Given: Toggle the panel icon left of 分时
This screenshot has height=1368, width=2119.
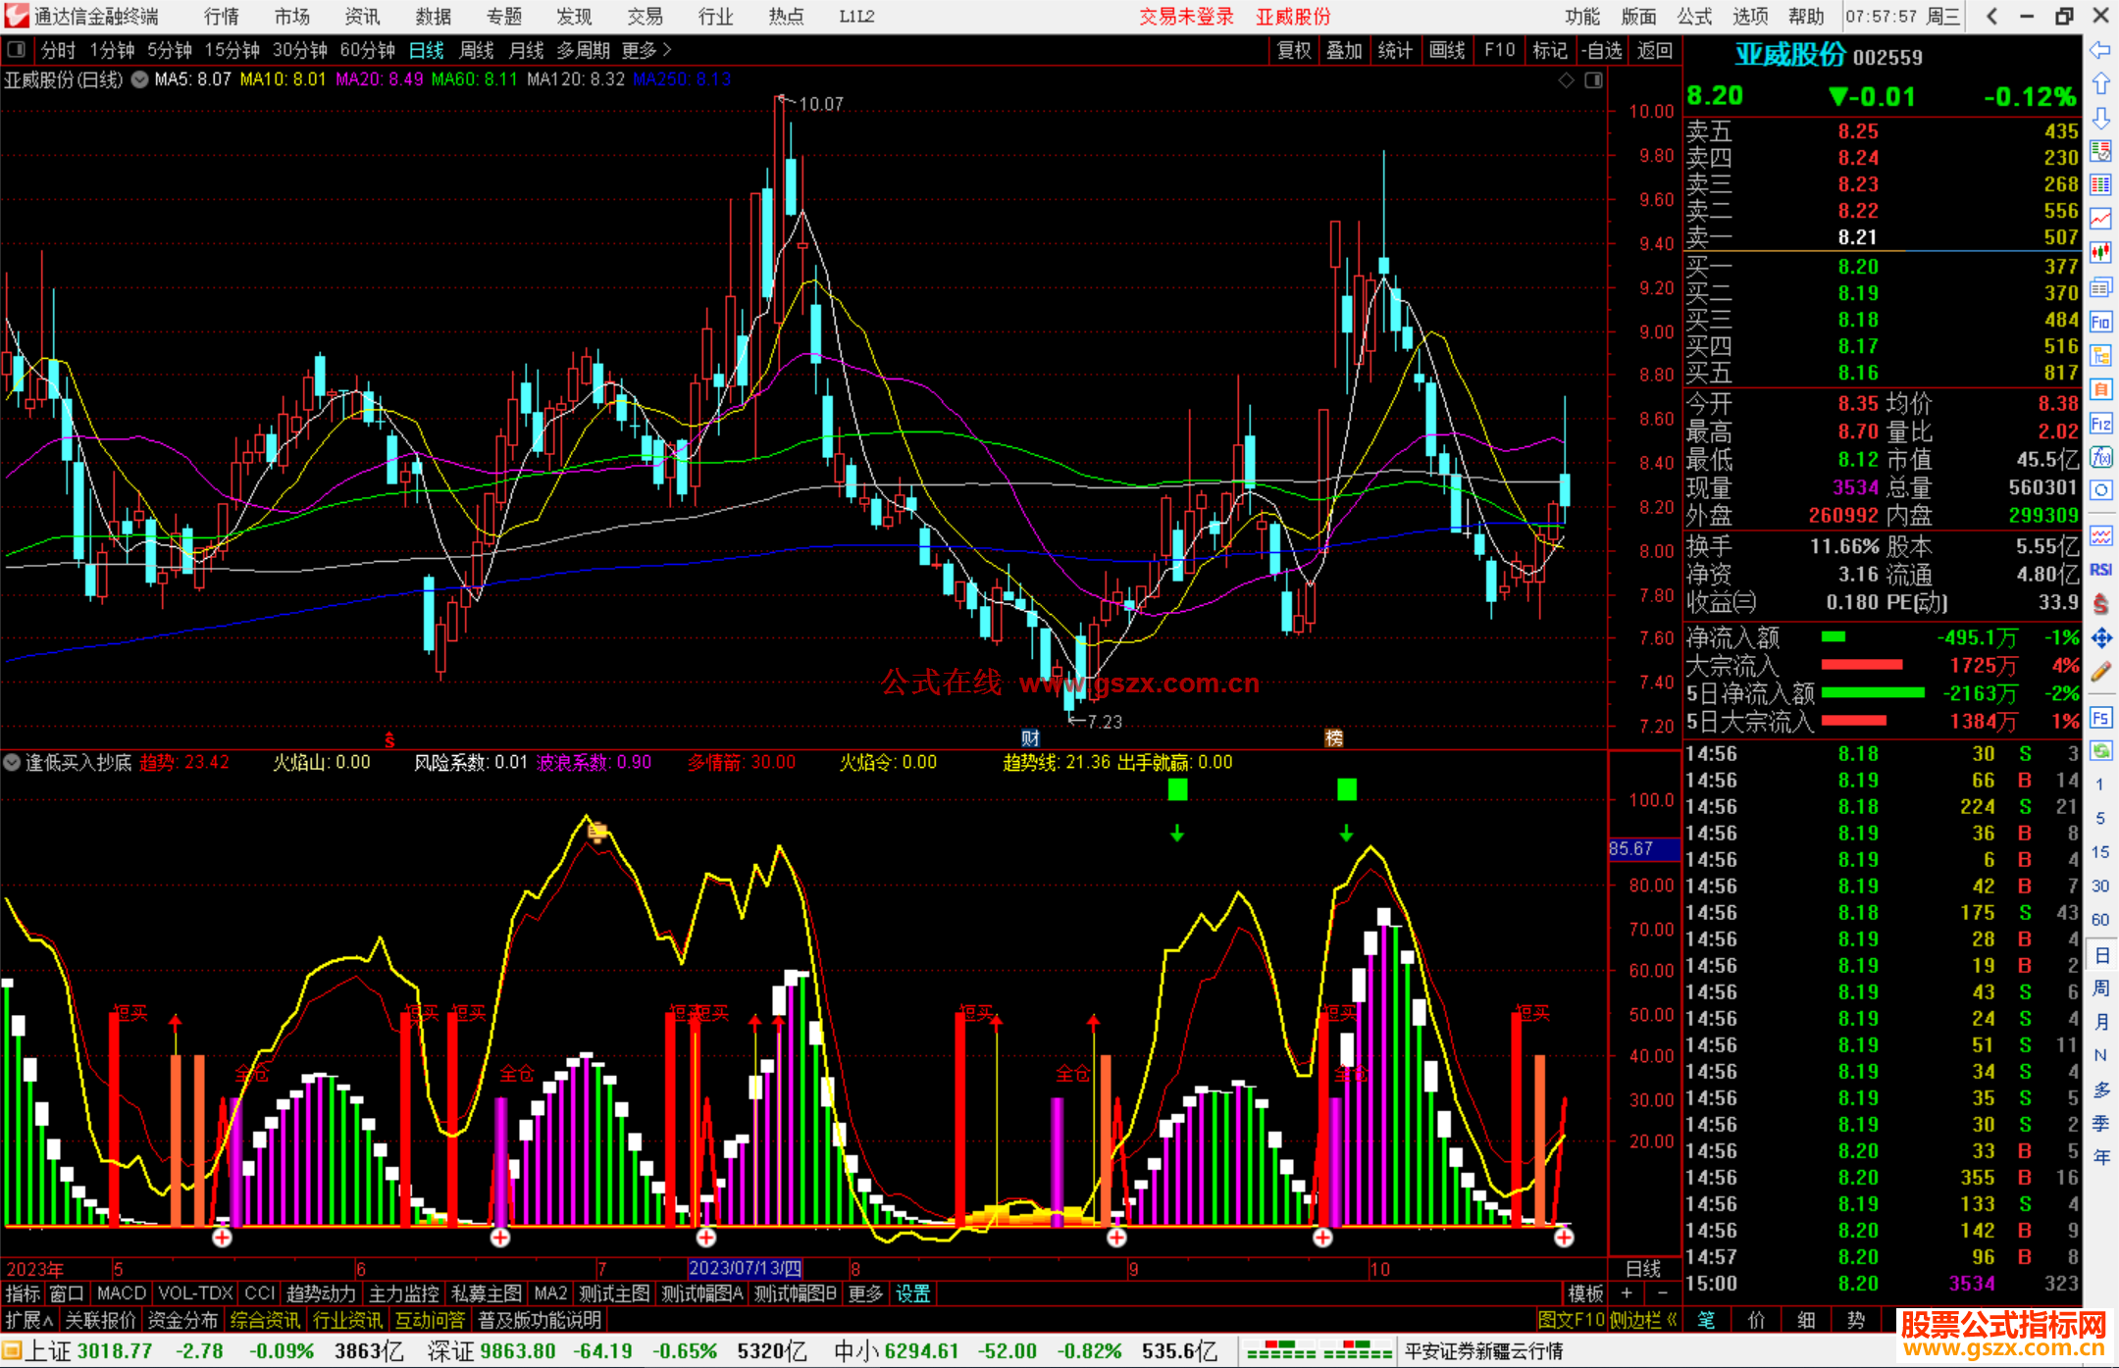Looking at the screenshot, I should tap(17, 49).
